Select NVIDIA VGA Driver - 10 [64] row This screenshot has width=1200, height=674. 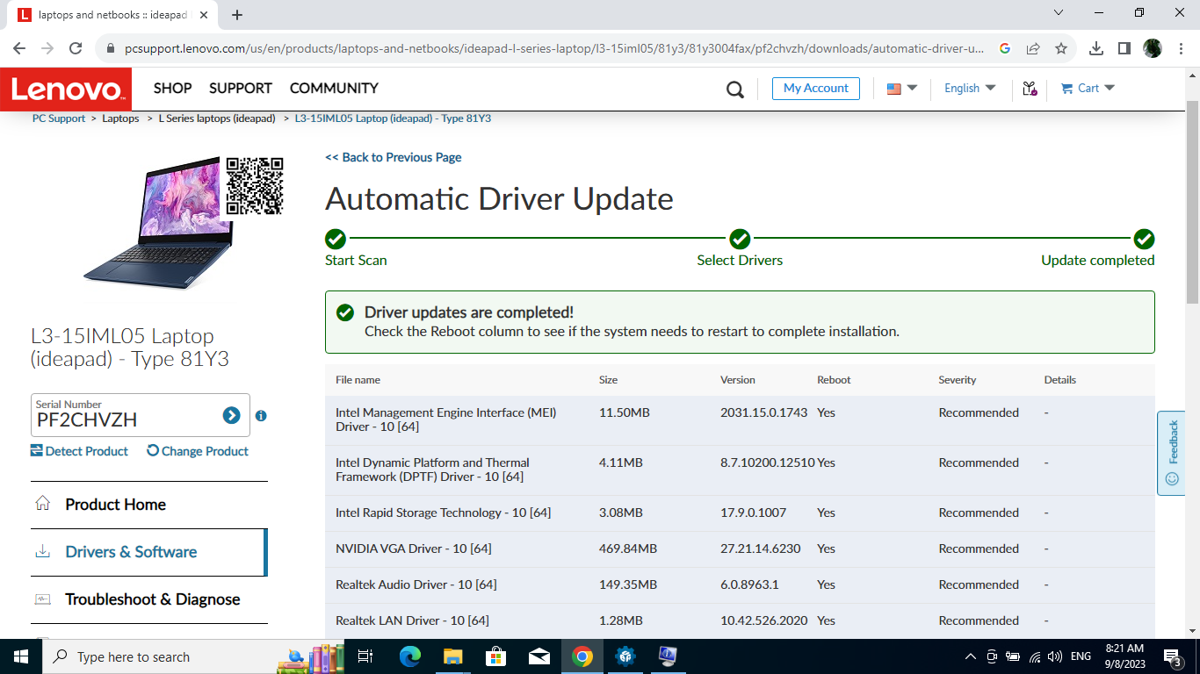click(x=740, y=549)
